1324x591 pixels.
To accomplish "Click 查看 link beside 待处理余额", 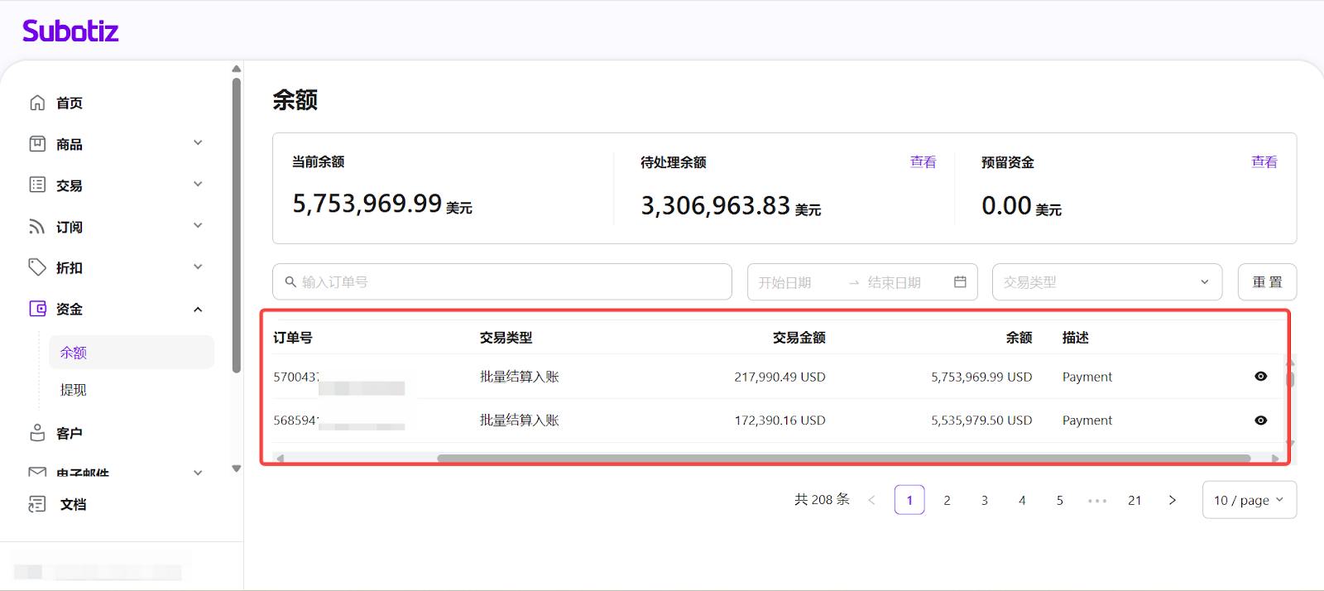I will (x=923, y=162).
